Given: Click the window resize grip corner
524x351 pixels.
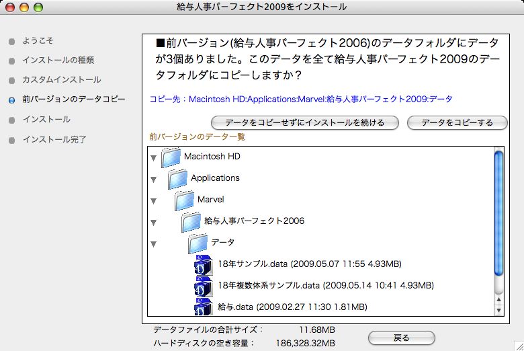Looking at the screenshot, I should click(519, 346).
